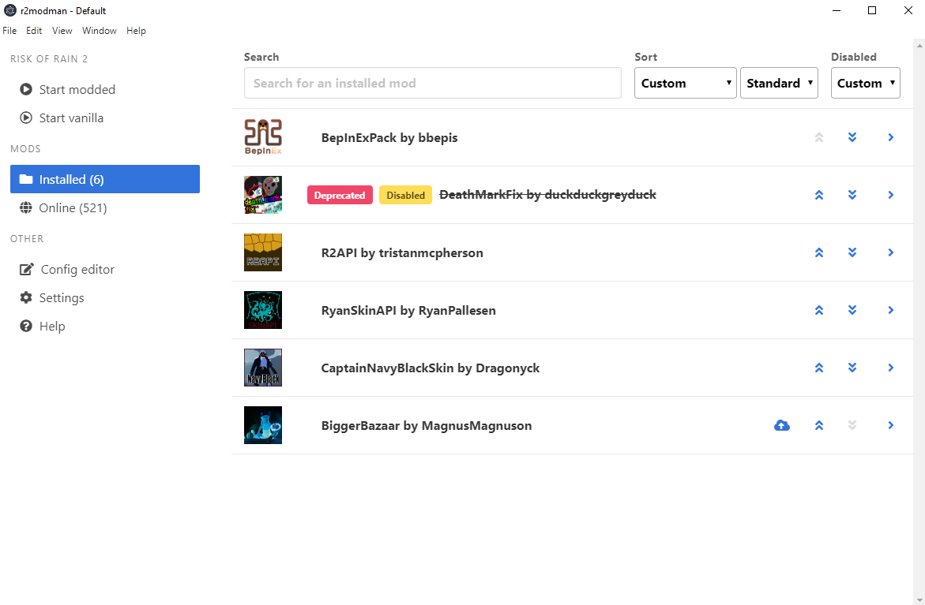Expand the CaptainNavyBlackSkin row chevron

click(891, 368)
